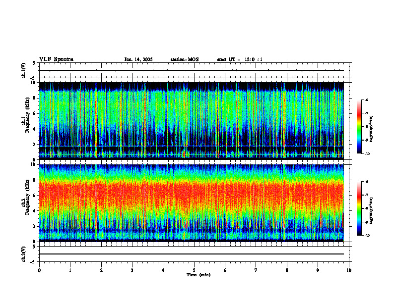Click the ch.1 spectrogram panel
This screenshot has width=393, height=303.
(x=192, y=121)
